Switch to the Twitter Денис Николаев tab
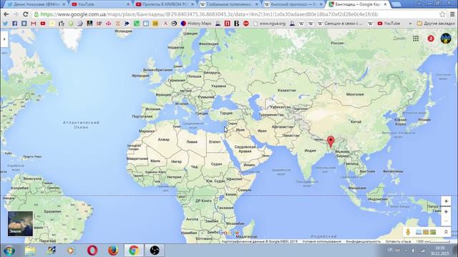Viewport: 458px width, 257px height. pos(36,4)
